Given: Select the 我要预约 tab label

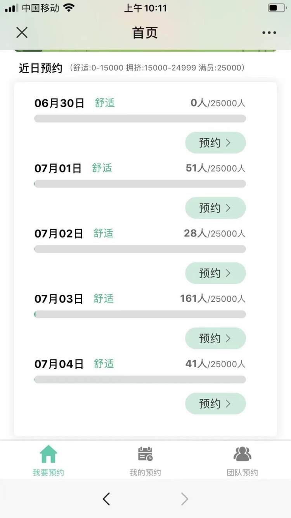Looking at the screenshot, I should pyautogui.click(x=48, y=473).
